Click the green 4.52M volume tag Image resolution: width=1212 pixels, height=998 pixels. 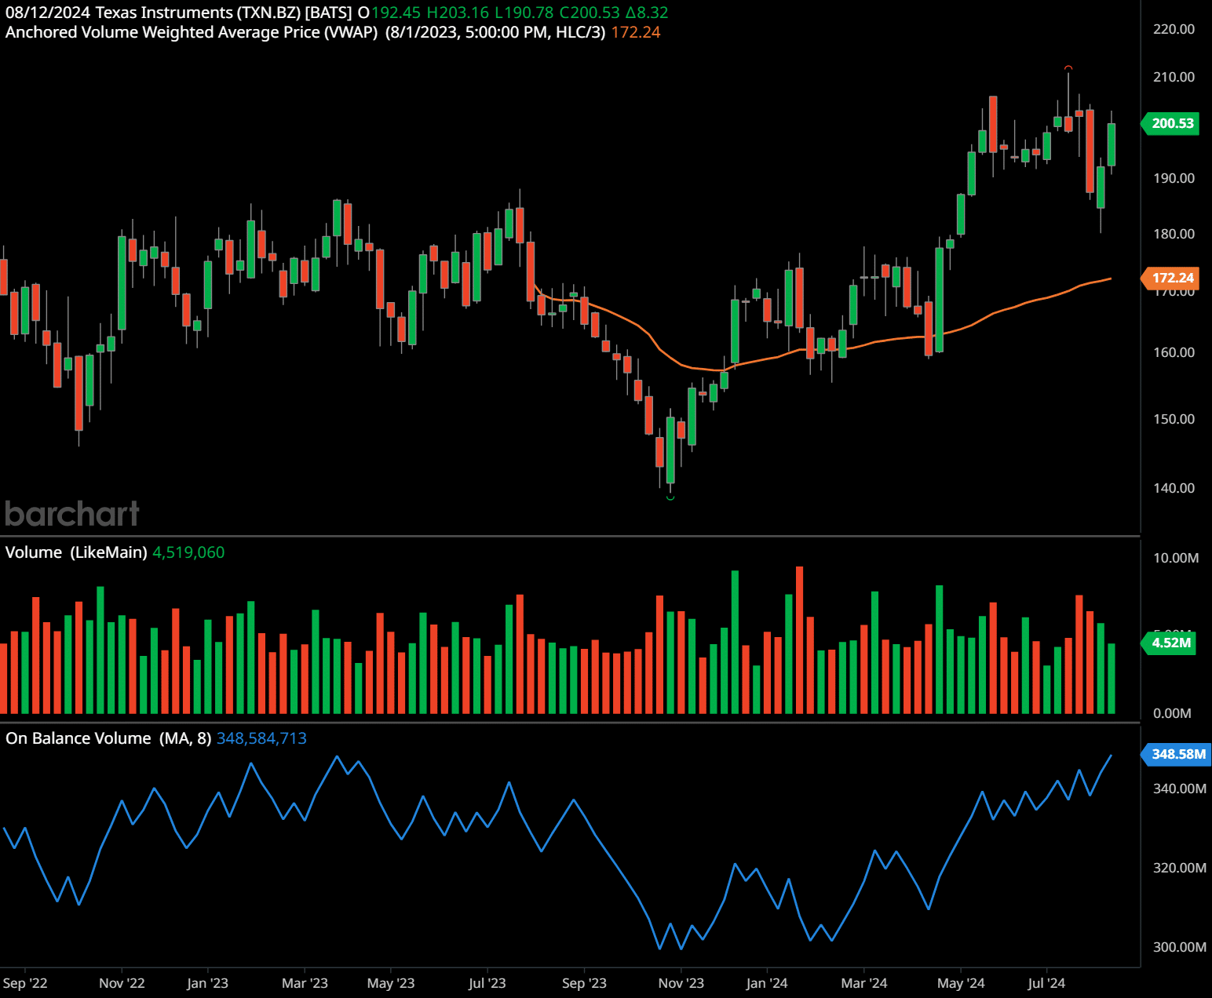pyautogui.click(x=1169, y=643)
